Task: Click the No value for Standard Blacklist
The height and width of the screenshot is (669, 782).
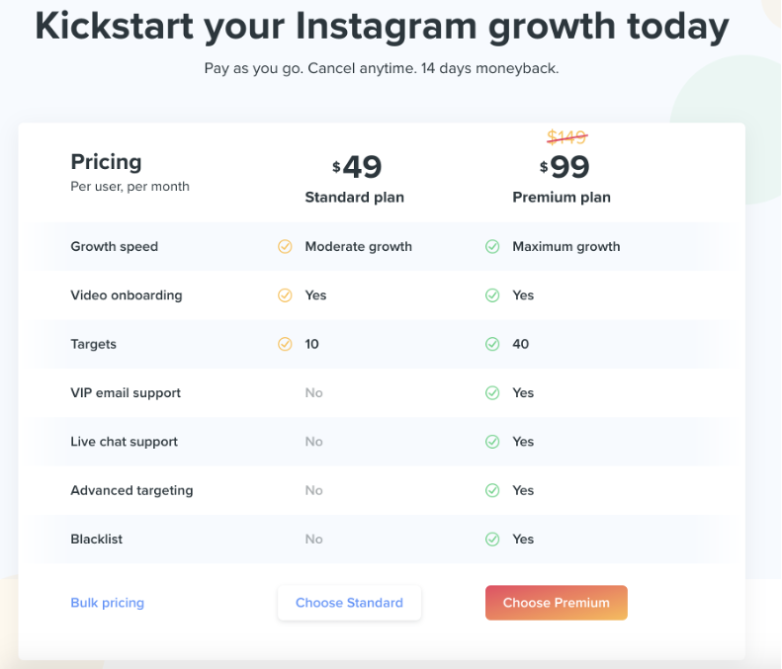Action: 313,540
